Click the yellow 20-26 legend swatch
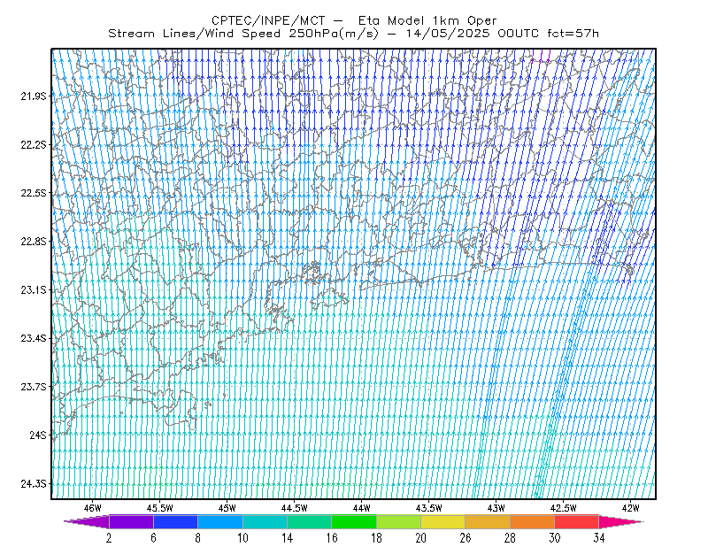Screen dimensions: 708x547 [443, 521]
